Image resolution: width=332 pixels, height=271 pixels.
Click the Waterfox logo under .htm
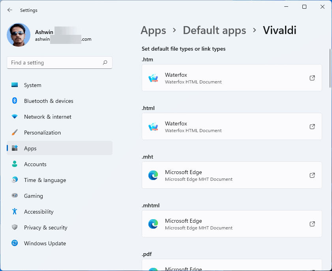click(x=153, y=78)
